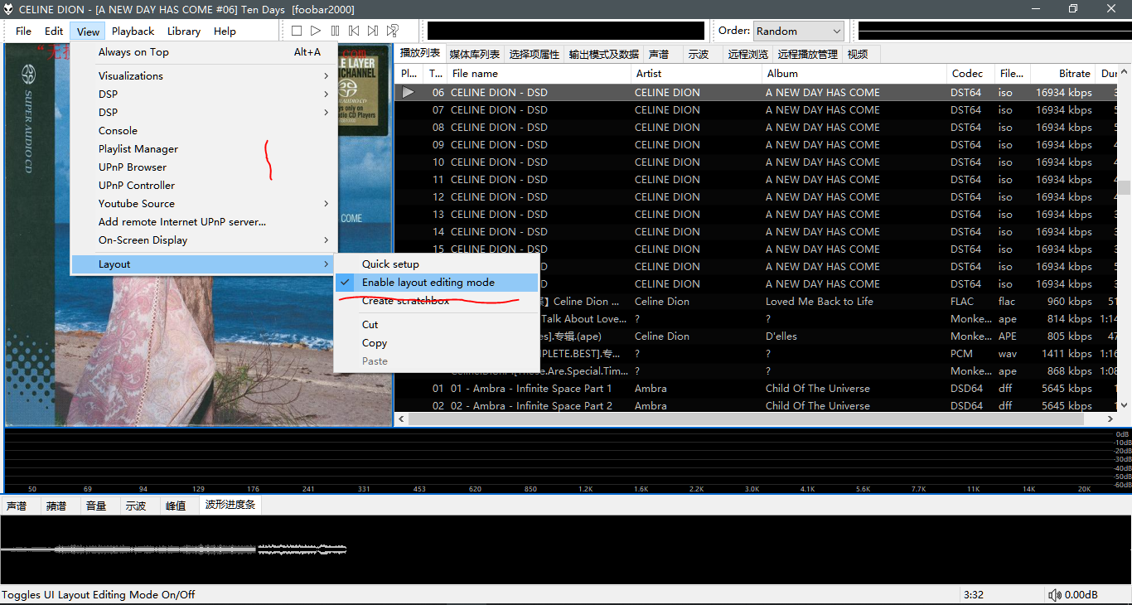The image size is (1132, 605).
Task: Choose Quick setup in Layout submenu
Action: (x=390, y=264)
